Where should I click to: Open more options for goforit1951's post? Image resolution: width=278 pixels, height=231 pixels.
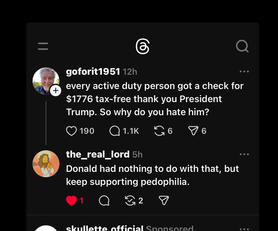coord(244,72)
